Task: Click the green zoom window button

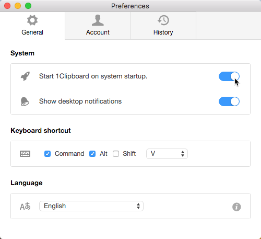Action: pos(28,6)
